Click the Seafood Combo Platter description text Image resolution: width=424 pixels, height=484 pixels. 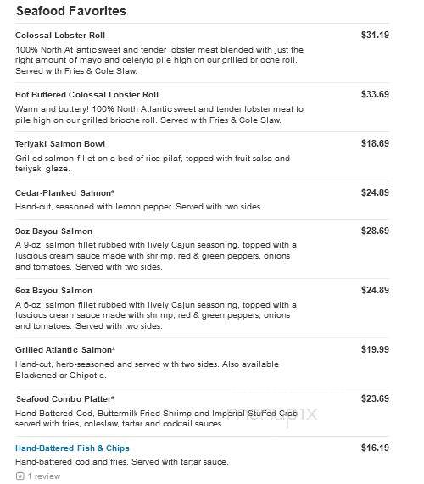[156, 418]
